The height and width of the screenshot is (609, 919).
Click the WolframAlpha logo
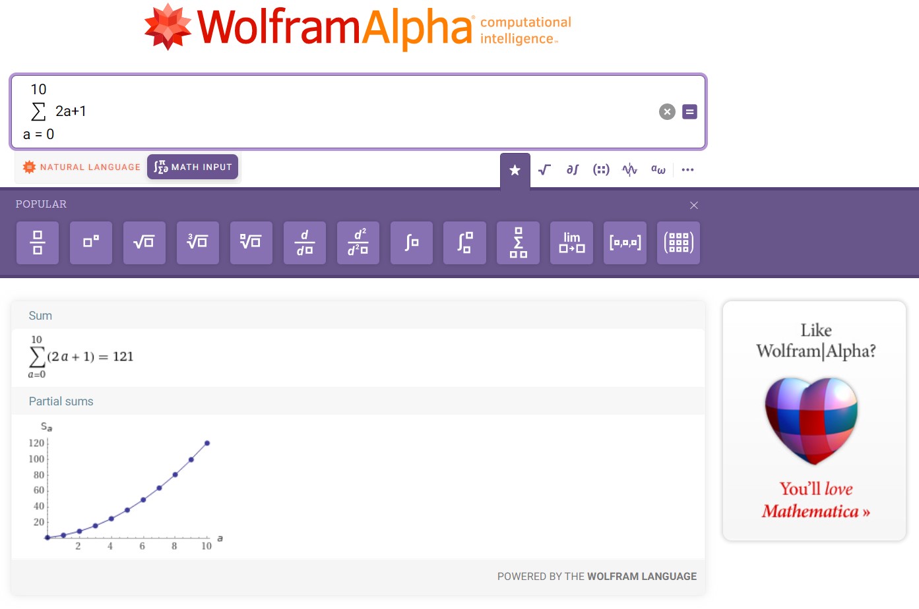358,27
